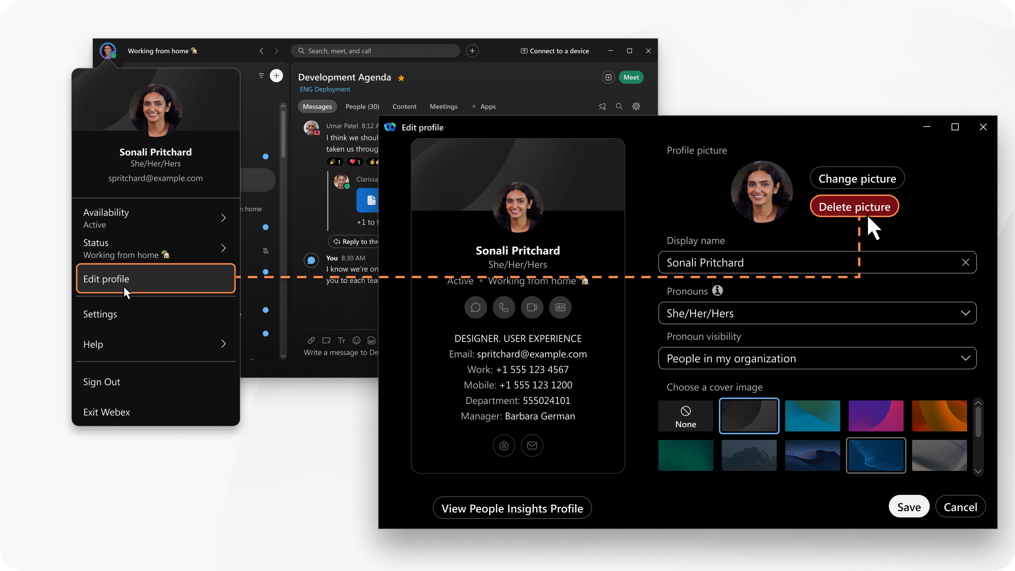The image size is (1015, 571).
Task: Click the settings gear icon in channel header
Action: [636, 106]
